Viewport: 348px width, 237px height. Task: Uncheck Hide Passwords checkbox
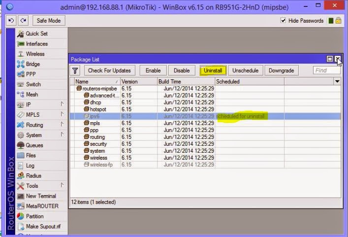(x=283, y=21)
